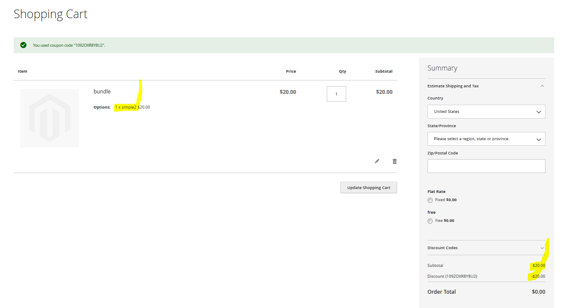Viewport: 571px width, 308px height.
Task: Click the Flat Rate shipping method label
Action: pos(437,192)
